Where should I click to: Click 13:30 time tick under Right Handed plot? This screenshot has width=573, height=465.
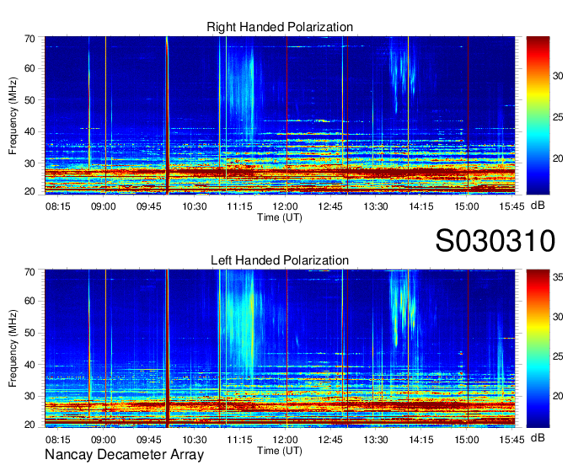[x=376, y=206]
